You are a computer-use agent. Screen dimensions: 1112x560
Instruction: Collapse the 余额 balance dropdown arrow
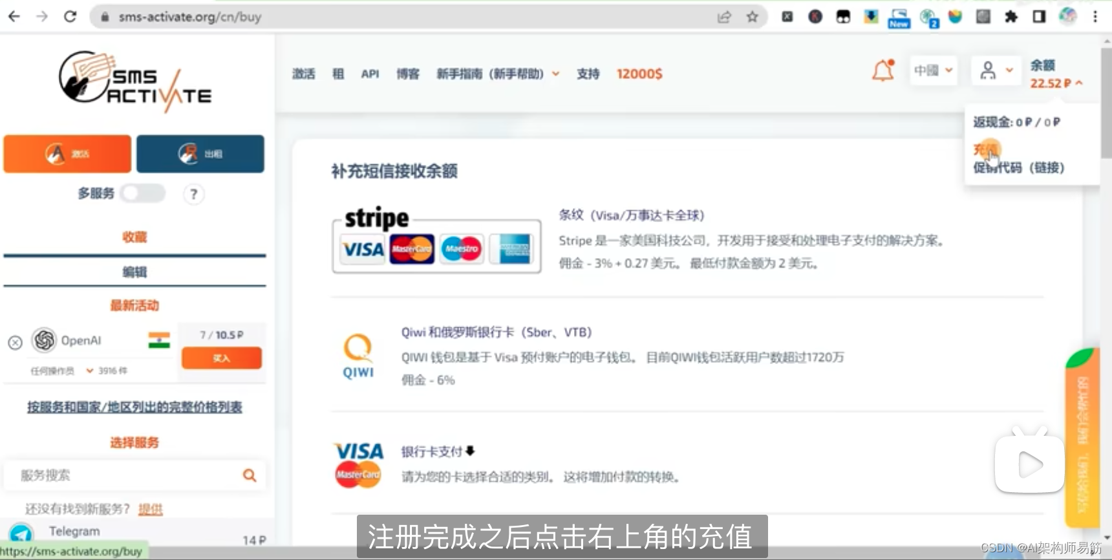point(1079,83)
